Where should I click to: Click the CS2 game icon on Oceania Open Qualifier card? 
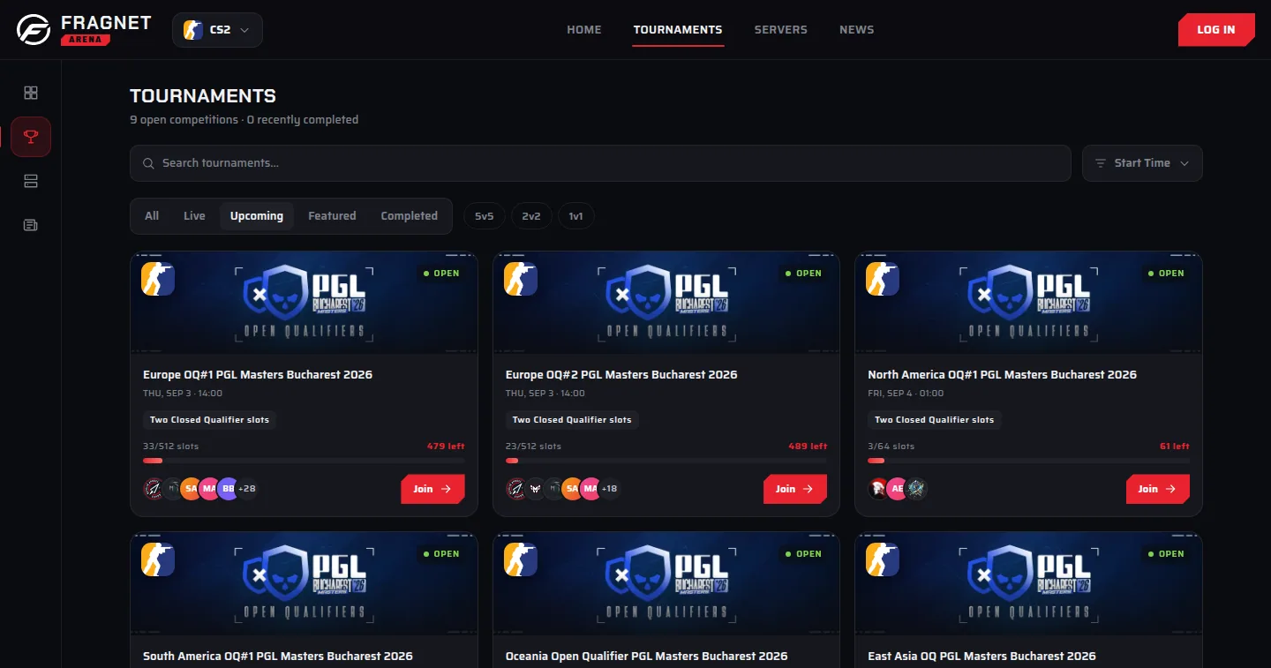(521, 559)
